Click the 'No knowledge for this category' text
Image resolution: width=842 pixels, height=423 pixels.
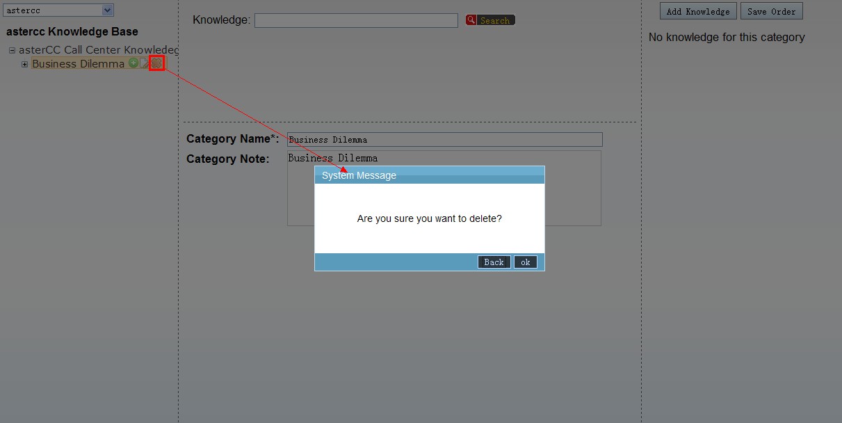[727, 38]
